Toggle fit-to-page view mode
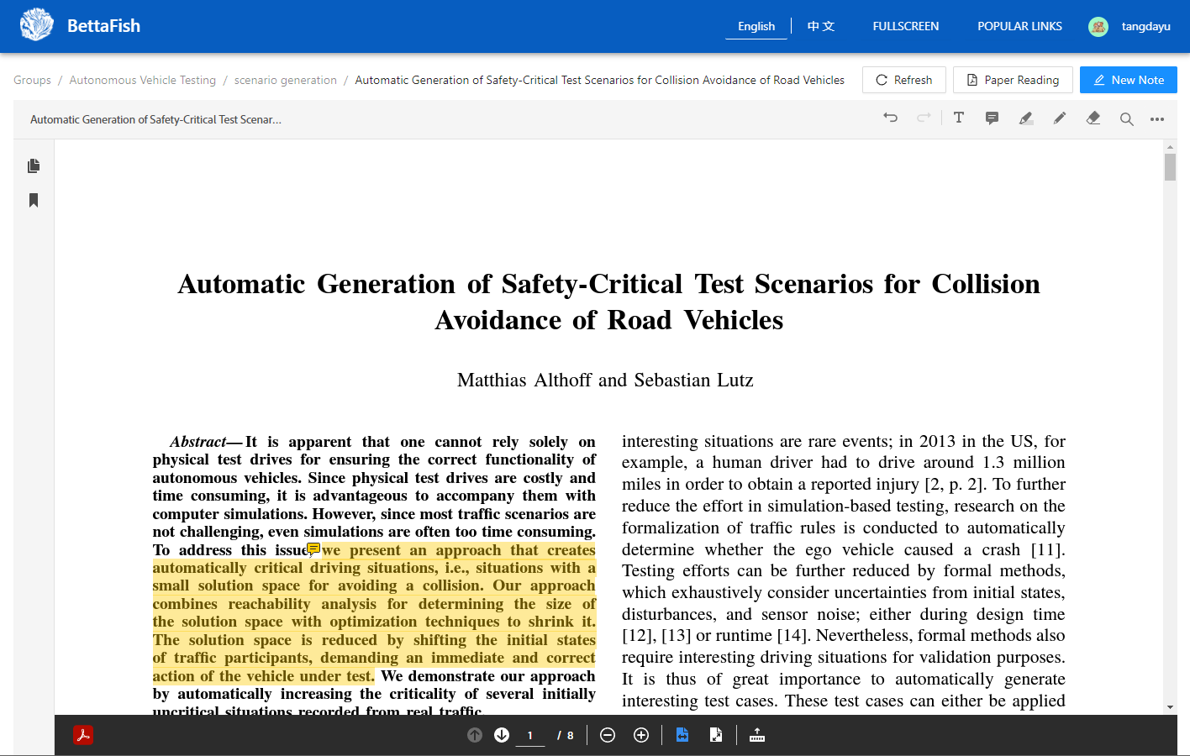Viewport: 1190px width, 756px height. [x=716, y=735]
